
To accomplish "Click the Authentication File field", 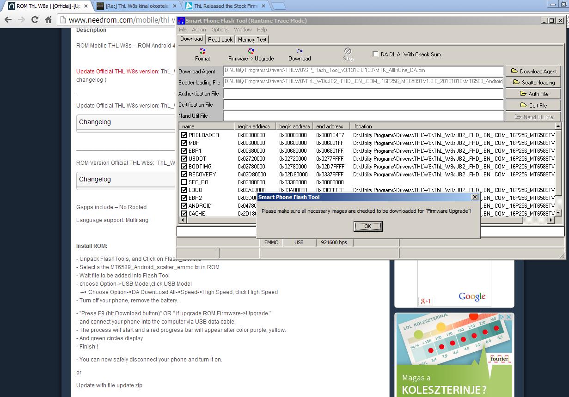I will (x=363, y=93).
